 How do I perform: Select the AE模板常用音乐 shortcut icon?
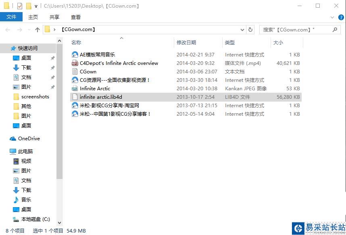[75, 54]
